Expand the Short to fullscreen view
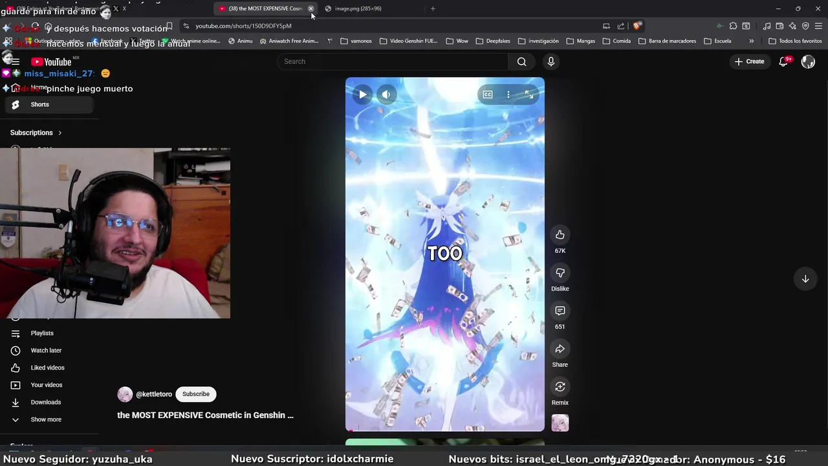 529,94
